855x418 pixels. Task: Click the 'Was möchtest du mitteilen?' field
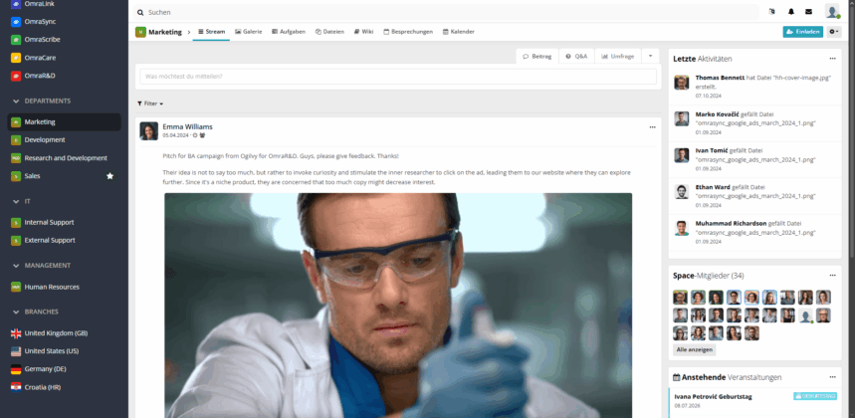(398, 77)
